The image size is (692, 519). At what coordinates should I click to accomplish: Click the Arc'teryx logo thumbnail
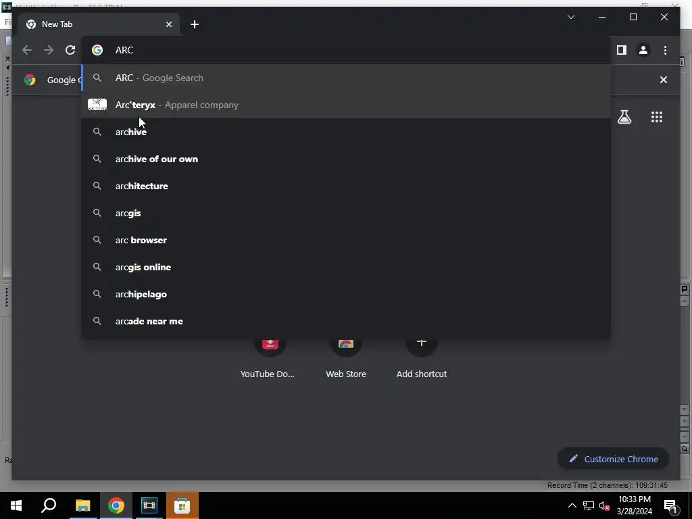[97, 105]
